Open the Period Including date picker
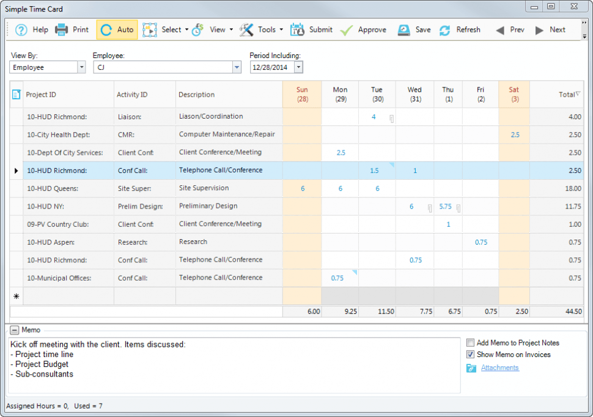Image resolution: width=593 pixels, height=417 pixels. click(298, 67)
